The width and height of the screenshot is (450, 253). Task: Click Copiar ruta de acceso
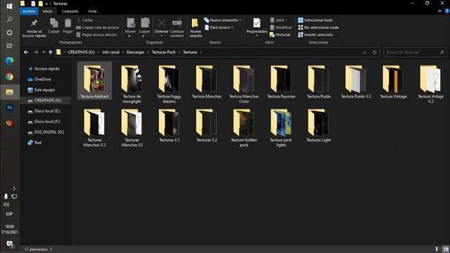[98, 27]
